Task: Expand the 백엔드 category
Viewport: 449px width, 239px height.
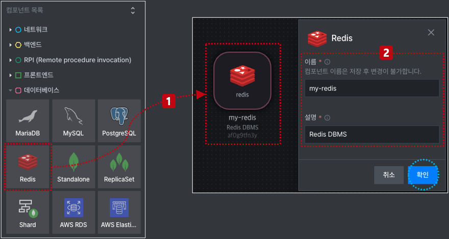Action: click(10, 45)
